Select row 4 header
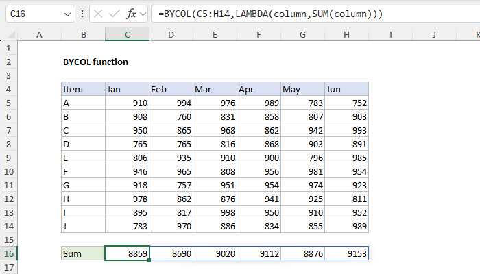The image size is (480, 274). coord(8,89)
